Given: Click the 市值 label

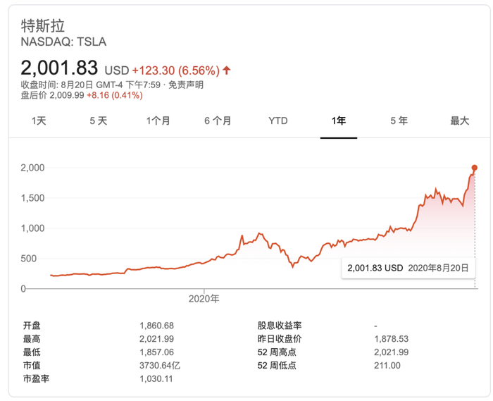Looking at the screenshot, I should click(32, 366).
